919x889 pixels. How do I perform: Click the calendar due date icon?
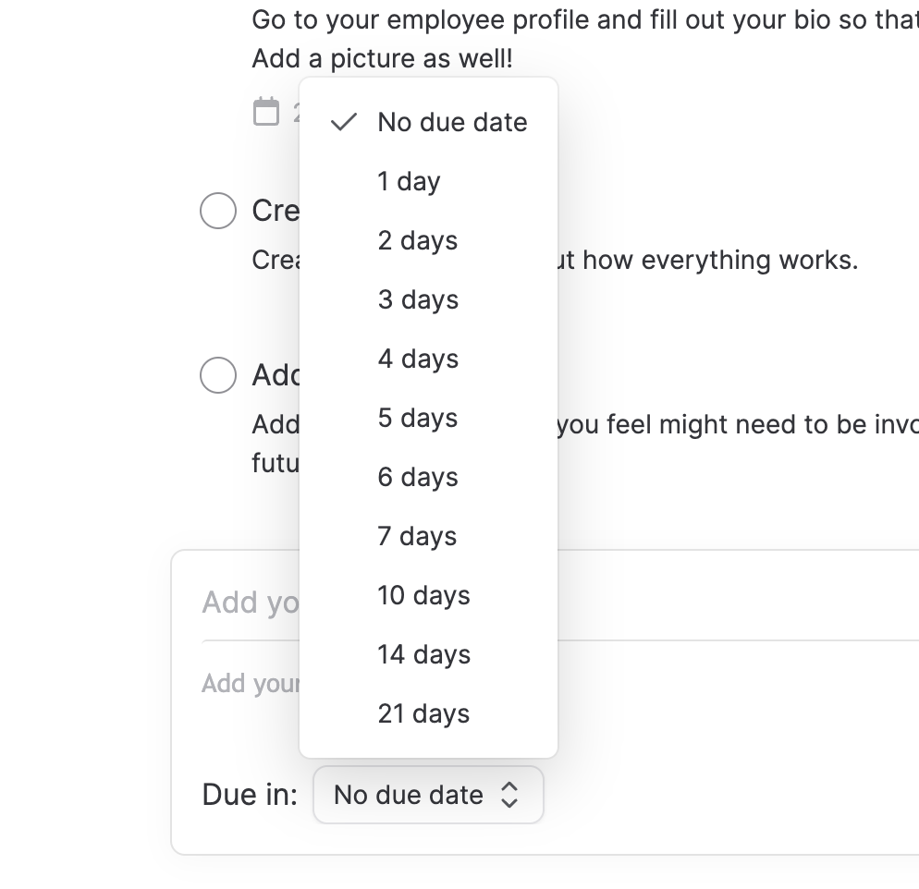pyautogui.click(x=266, y=112)
